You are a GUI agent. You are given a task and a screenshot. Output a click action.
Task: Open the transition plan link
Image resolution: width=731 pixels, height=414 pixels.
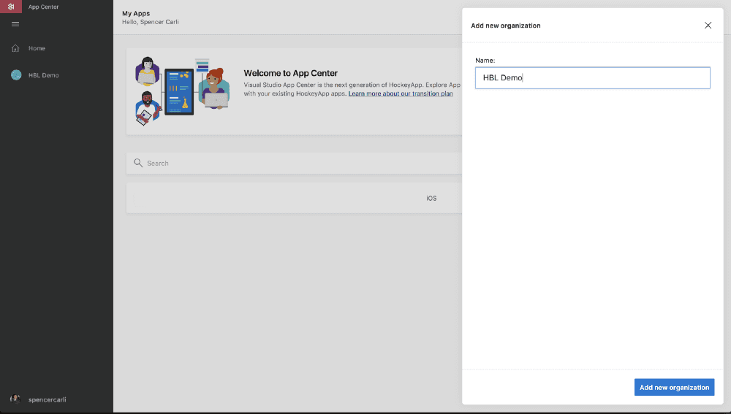click(x=401, y=93)
